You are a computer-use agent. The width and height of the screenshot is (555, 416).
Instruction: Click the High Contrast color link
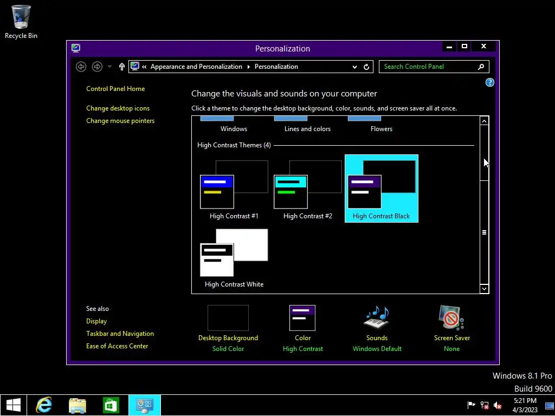point(302,349)
